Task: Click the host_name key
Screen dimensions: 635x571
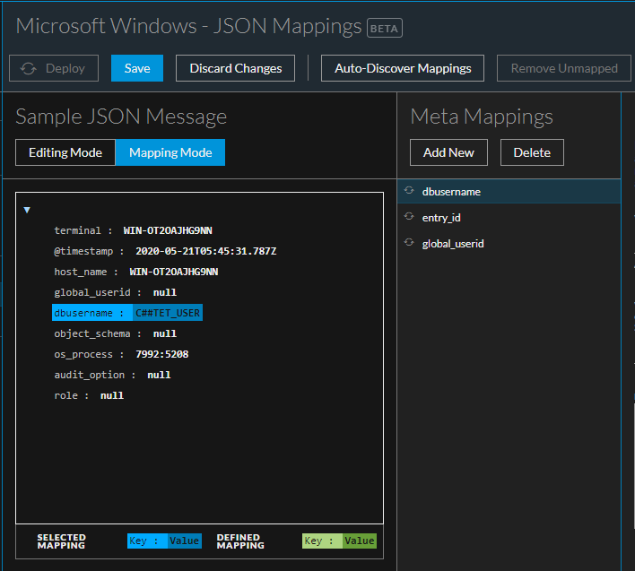Action: [x=81, y=272]
